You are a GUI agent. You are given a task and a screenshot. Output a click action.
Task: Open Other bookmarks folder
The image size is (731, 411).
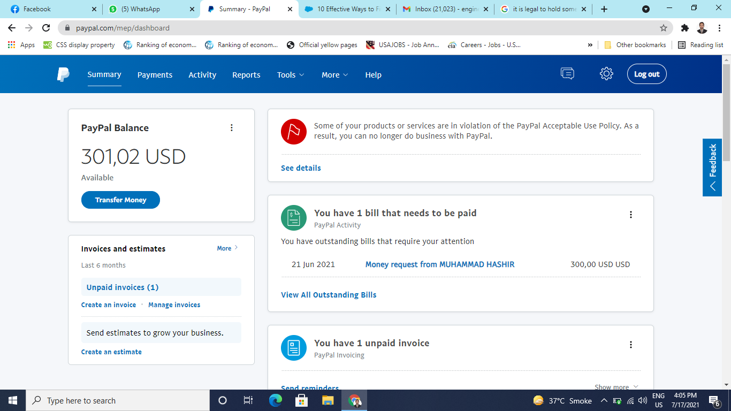[x=635, y=45]
